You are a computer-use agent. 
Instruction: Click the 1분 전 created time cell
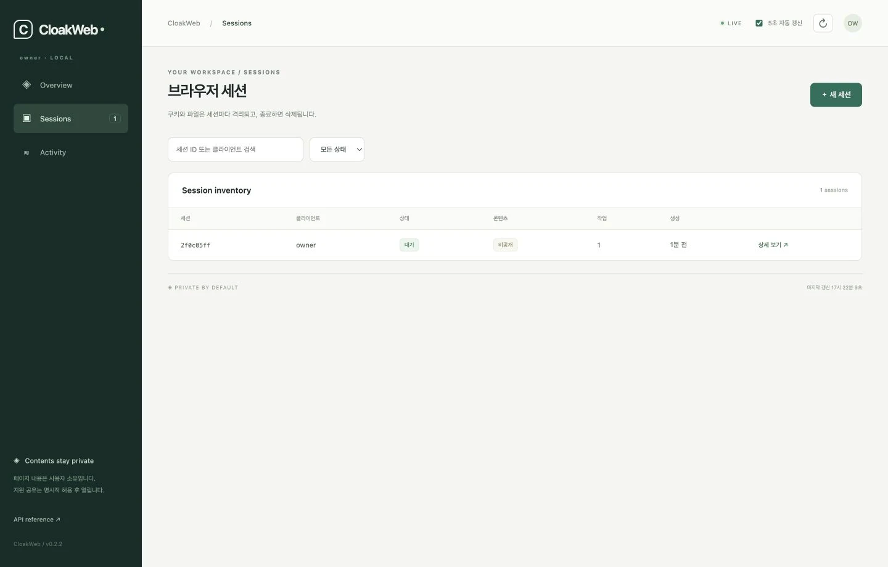point(678,245)
